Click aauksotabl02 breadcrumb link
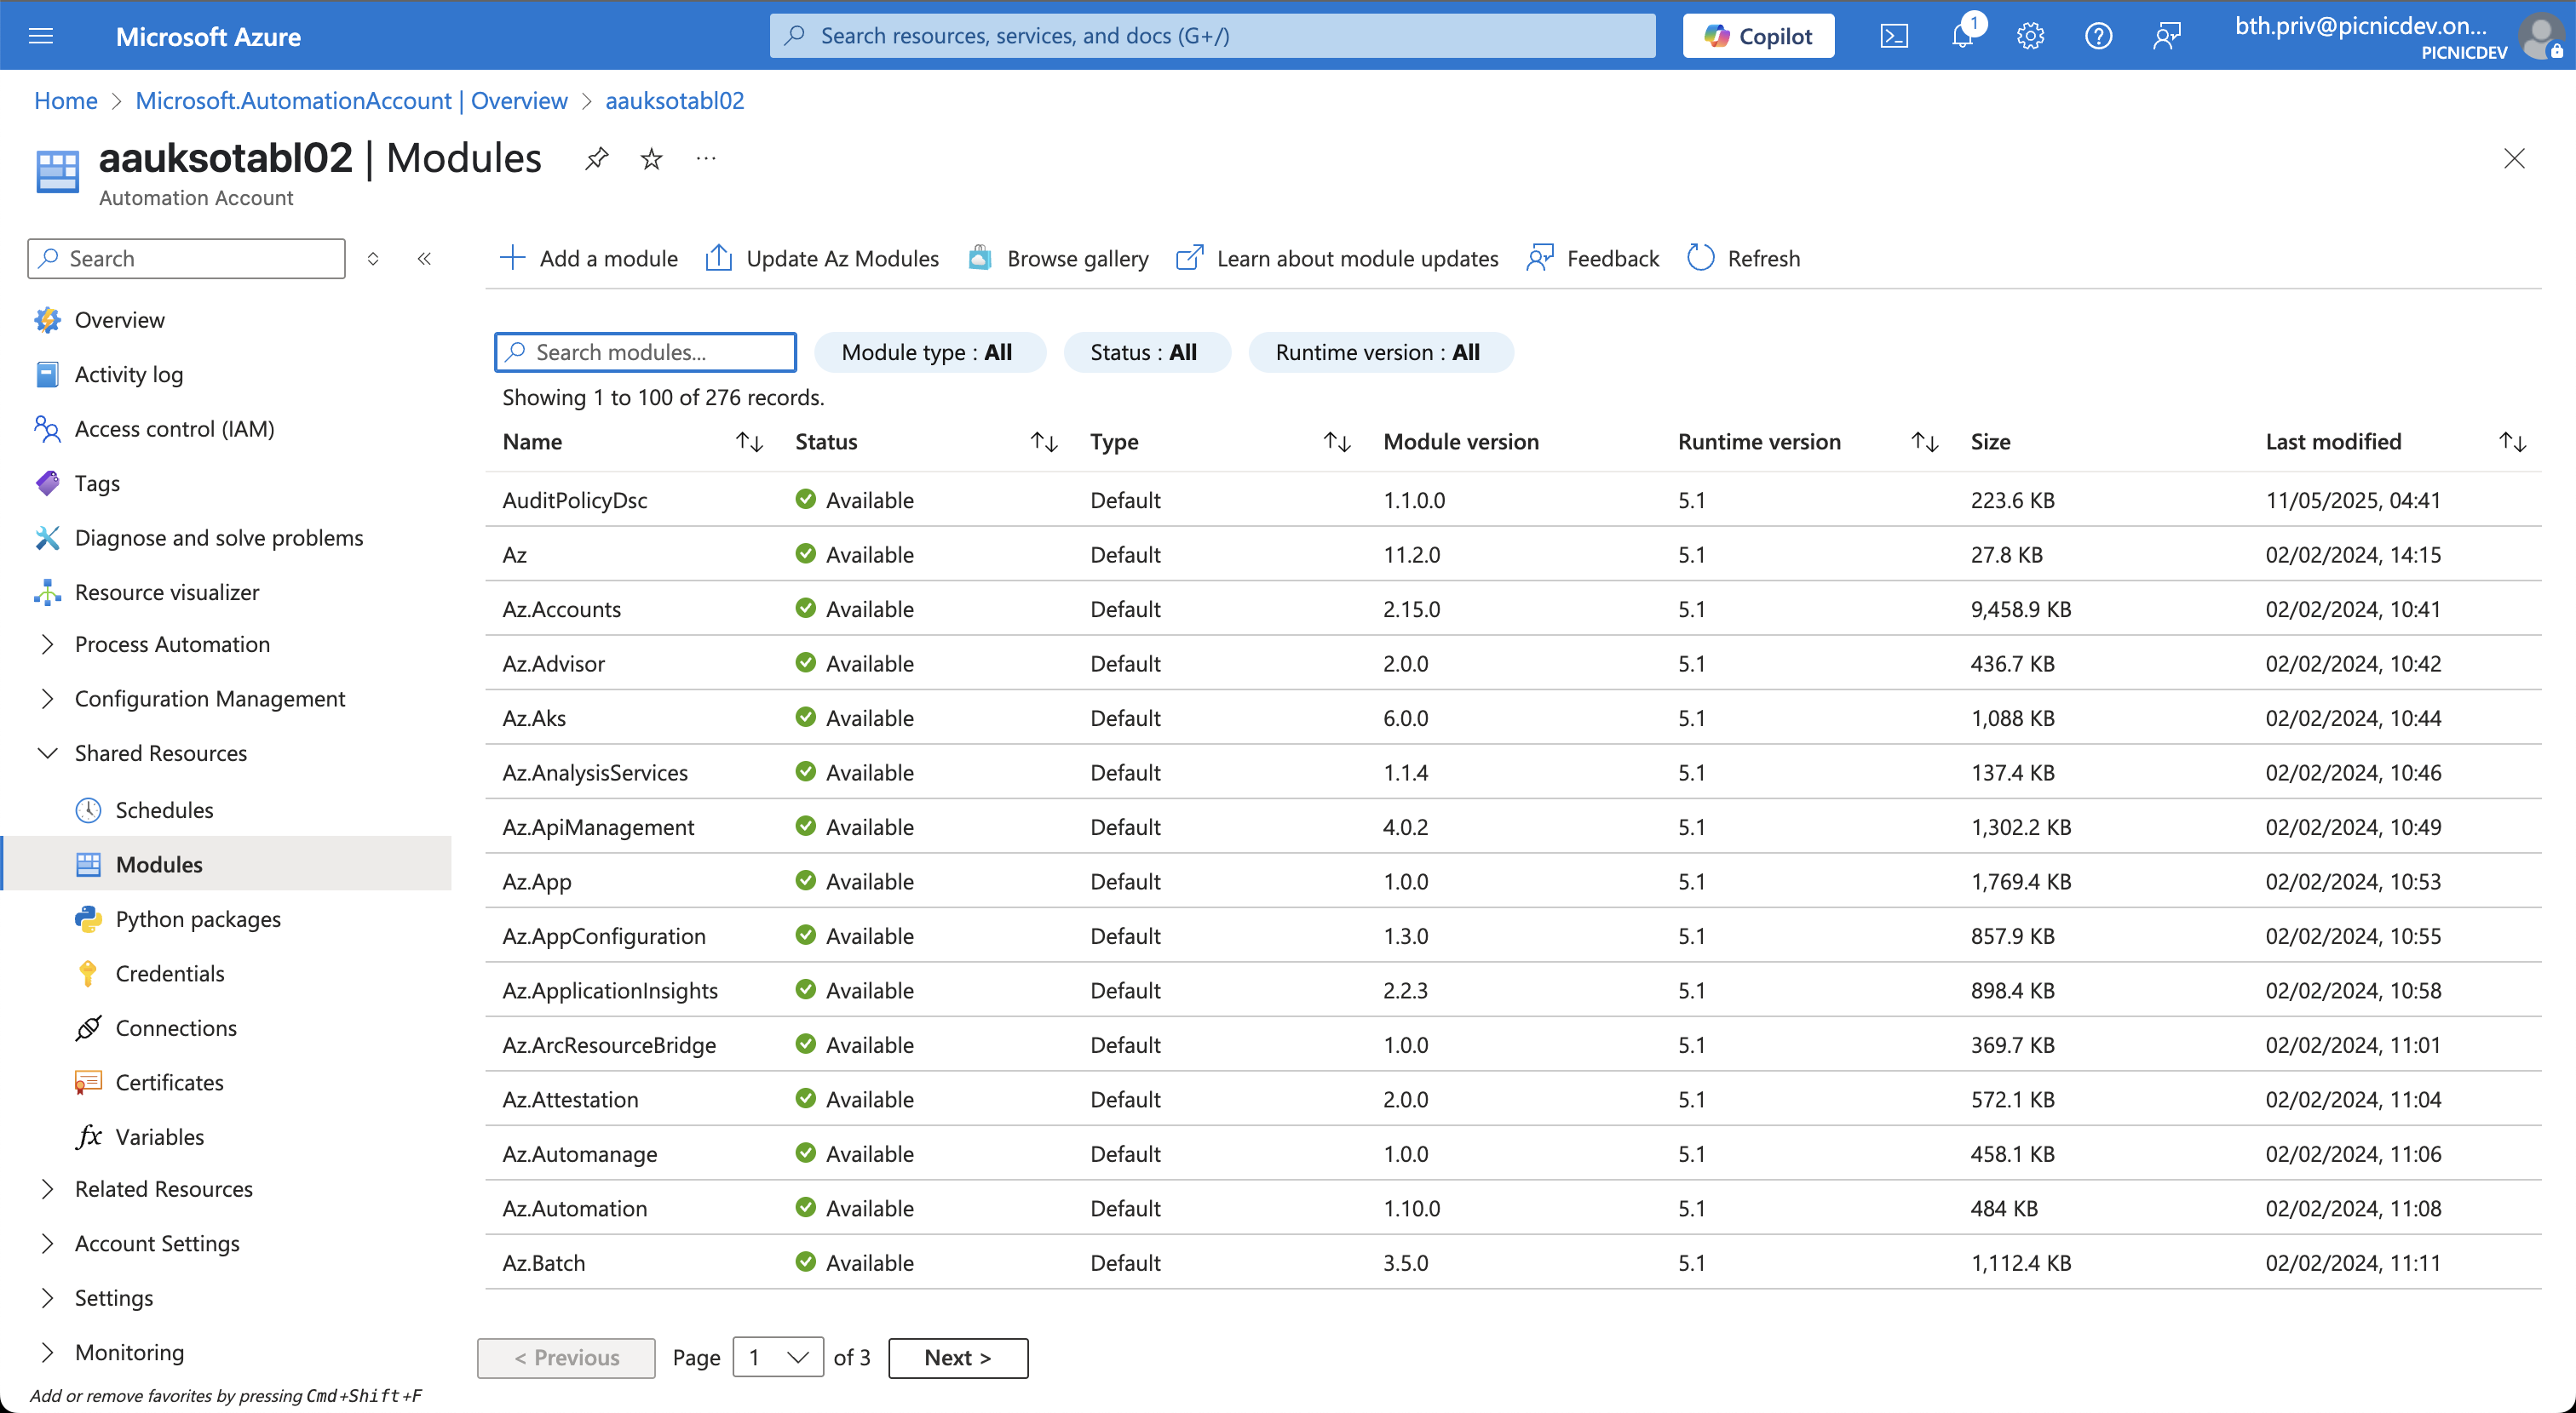This screenshot has width=2576, height=1413. (675, 101)
